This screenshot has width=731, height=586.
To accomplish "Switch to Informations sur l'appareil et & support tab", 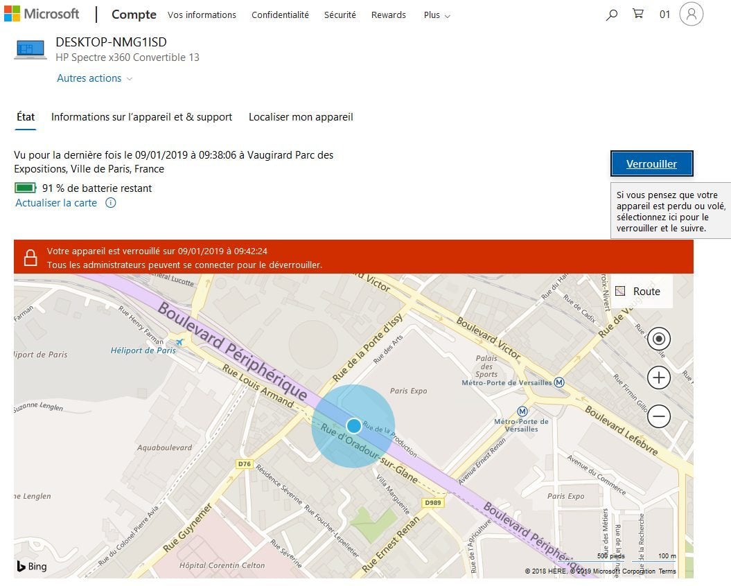I will pos(142,117).
